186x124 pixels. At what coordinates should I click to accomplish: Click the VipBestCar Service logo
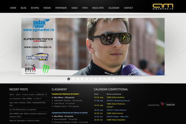point(37,57)
